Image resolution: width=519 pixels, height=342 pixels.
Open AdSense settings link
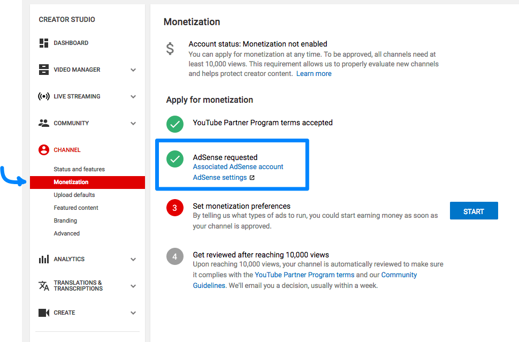click(x=220, y=178)
